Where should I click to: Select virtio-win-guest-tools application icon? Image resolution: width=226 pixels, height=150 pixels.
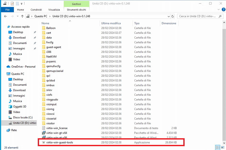[x=43, y=142]
